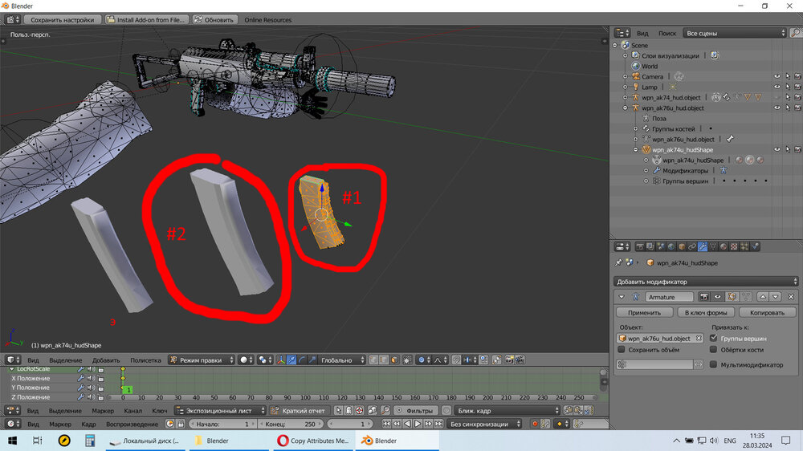Click the Opera icon in taskbar
This screenshot has height=451, width=803.
tap(283, 441)
